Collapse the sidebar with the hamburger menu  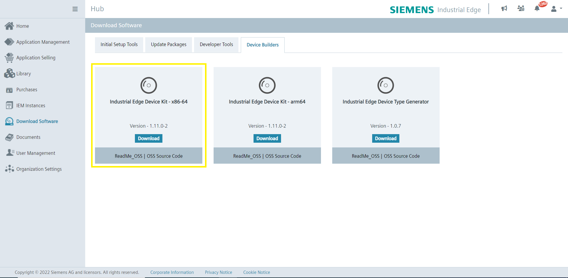[x=75, y=9]
